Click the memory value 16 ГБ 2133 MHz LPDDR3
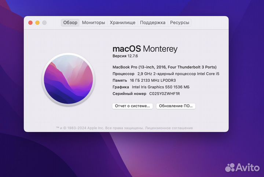 pyautogui.click(x=153, y=80)
